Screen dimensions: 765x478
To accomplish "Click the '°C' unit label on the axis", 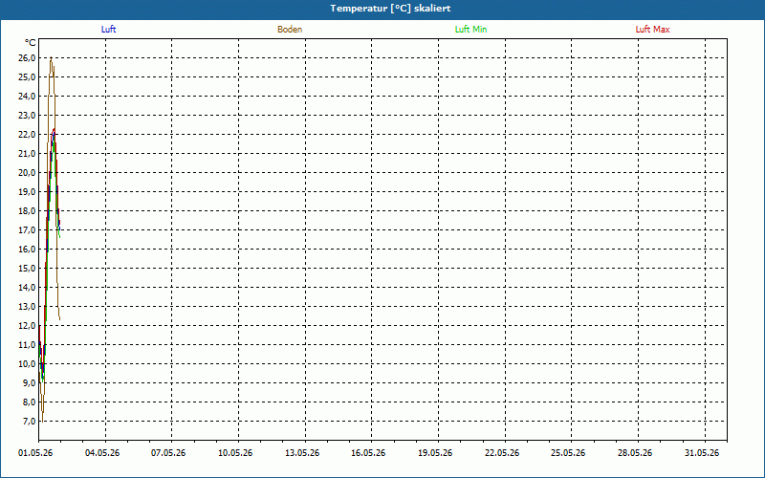I will 31,43.
